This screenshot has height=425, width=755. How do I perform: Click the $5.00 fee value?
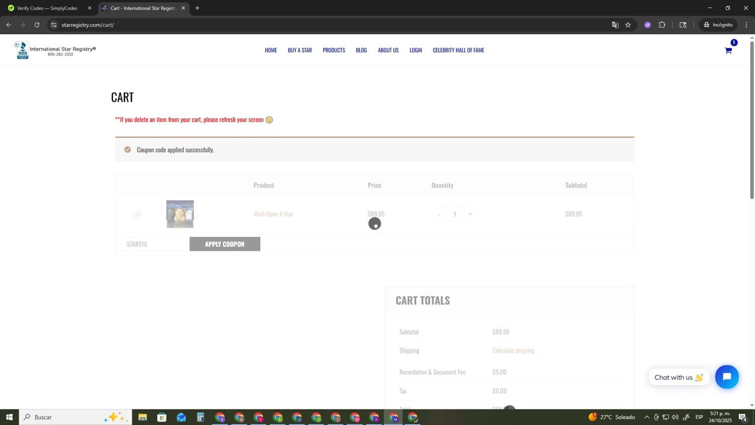pos(499,372)
